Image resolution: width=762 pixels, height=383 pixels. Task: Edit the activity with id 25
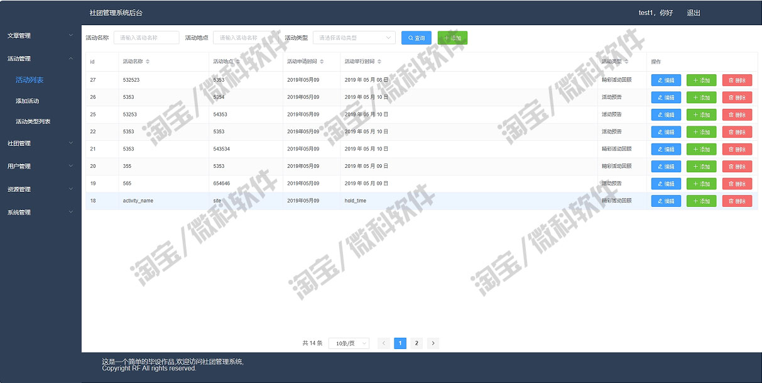point(666,114)
